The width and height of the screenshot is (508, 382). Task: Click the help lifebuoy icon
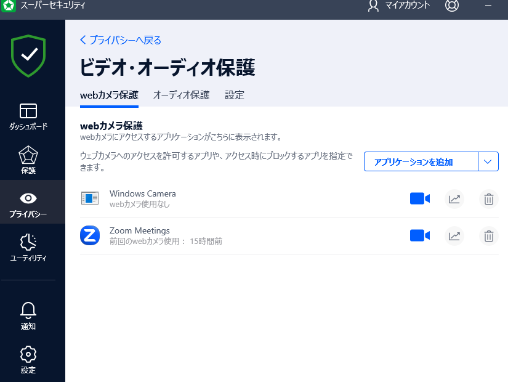452,6
